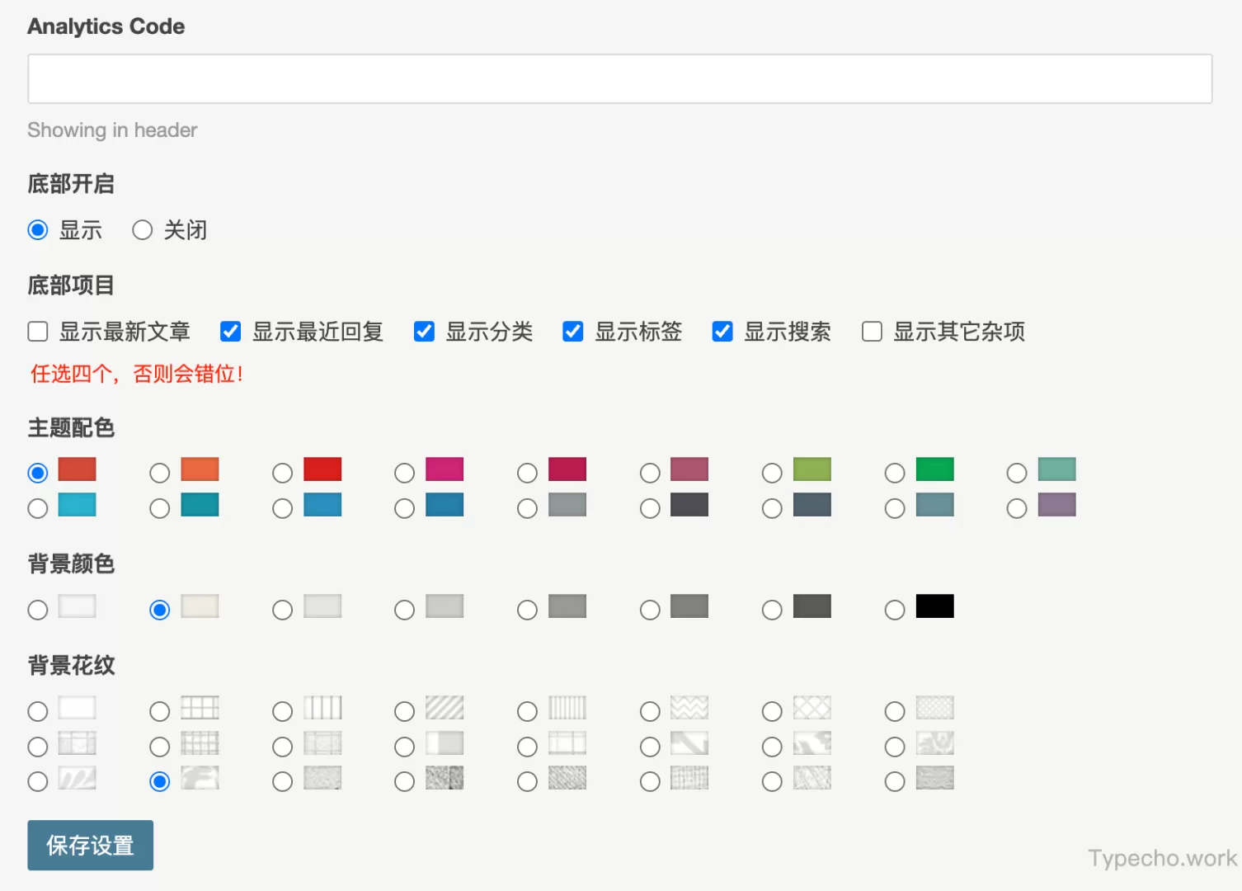Uncheck the 显示标签 option
The width and height of the screenshot is (1242, 891).
coord(572,331)
